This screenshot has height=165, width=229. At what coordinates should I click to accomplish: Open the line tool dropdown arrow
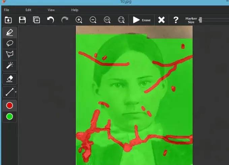click(16, 92)
